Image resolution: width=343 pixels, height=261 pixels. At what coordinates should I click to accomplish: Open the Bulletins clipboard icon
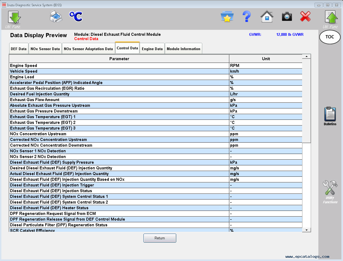[x=330, y=114]
